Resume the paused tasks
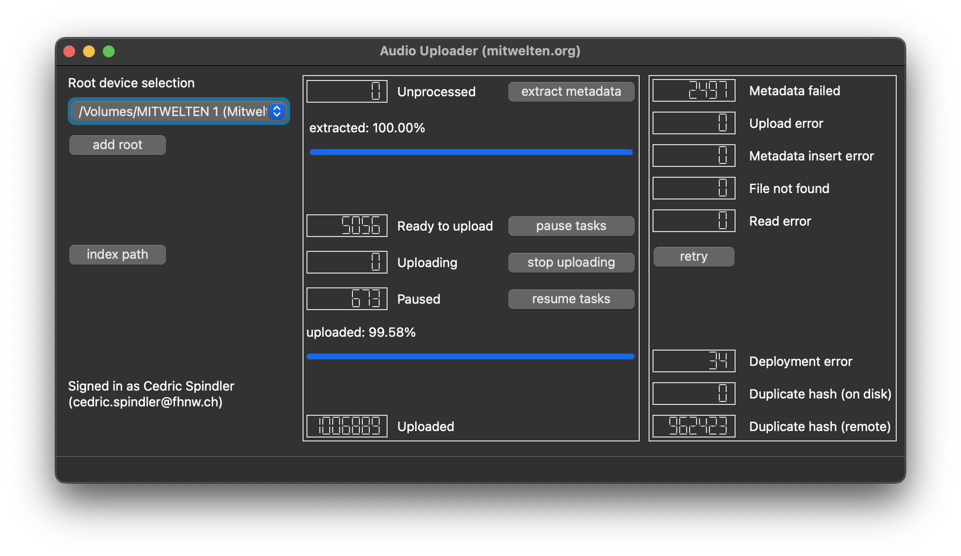Viewport: 961px width, 556px height. point(571,299)
